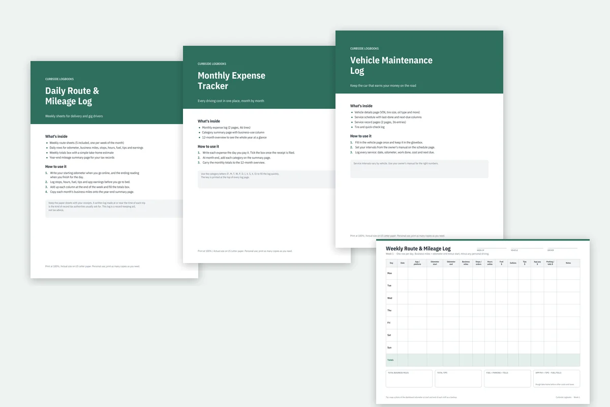
Task: Click the 'FUEL + PARKING + TOLLS' summary box
Action: pyautogui.click(x=507, y=379)
